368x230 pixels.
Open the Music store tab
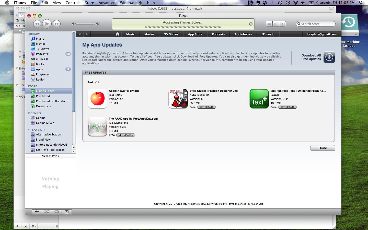tap(130, 34)
